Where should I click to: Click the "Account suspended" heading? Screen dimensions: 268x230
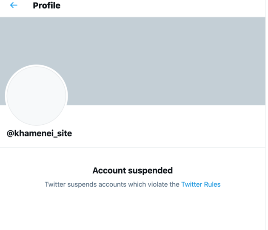click(x=133, y=171)
